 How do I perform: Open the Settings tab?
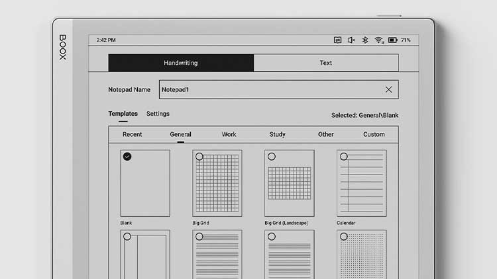pos(158,114)
